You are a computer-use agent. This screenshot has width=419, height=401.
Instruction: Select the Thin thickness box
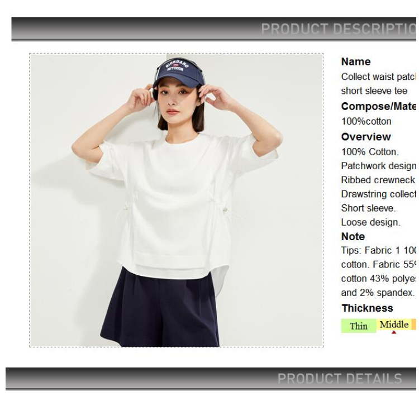click(359, 326)
